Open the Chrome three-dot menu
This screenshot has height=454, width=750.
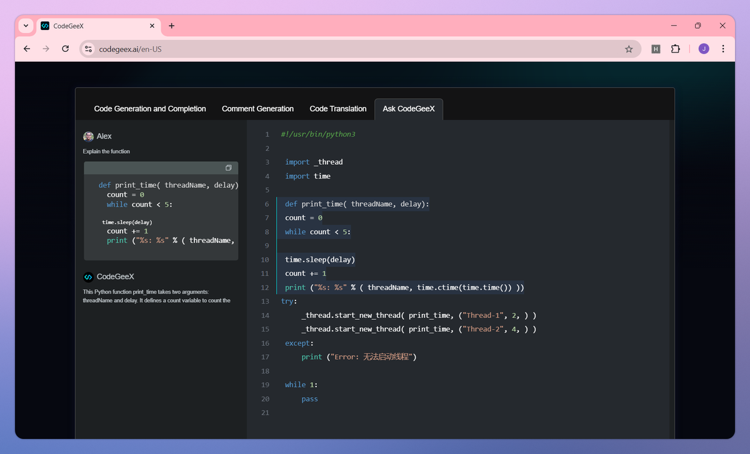723,49
